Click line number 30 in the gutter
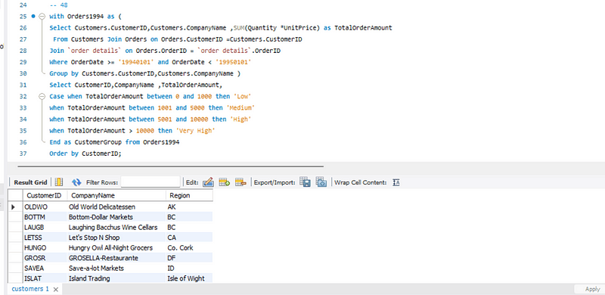 [x=23, y=73]
